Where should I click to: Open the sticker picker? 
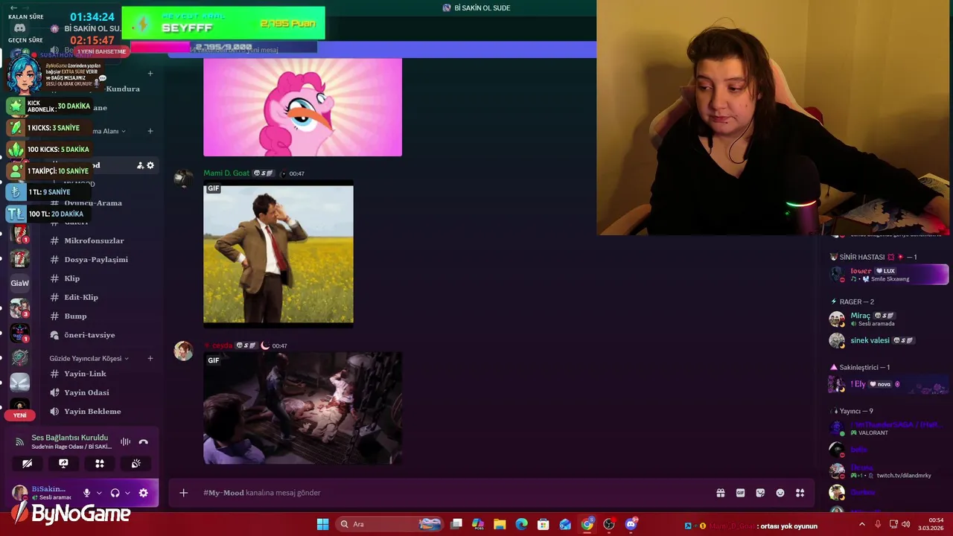(x=760, y=493)
